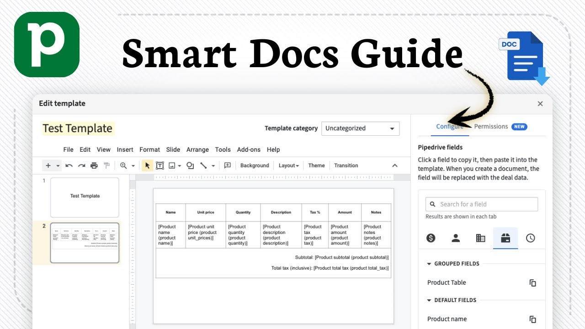
Task: Open the Arrange menu
Action: point(197,149)
